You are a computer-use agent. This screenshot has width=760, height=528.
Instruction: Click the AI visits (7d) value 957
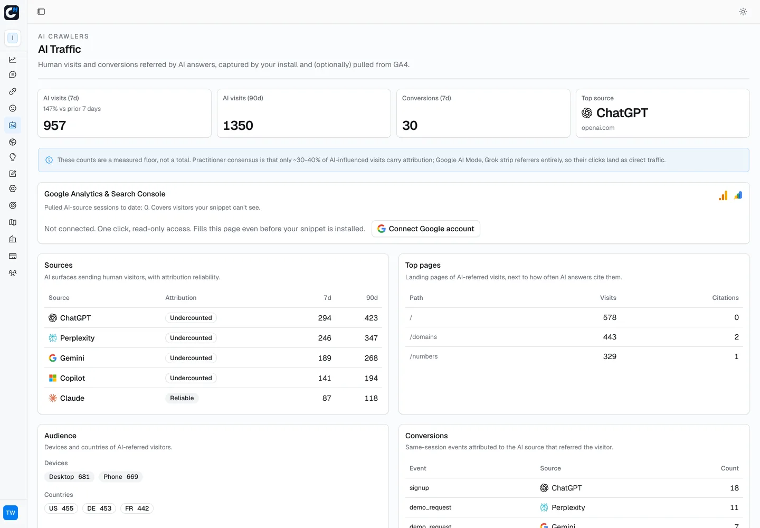tap(55, 126)
